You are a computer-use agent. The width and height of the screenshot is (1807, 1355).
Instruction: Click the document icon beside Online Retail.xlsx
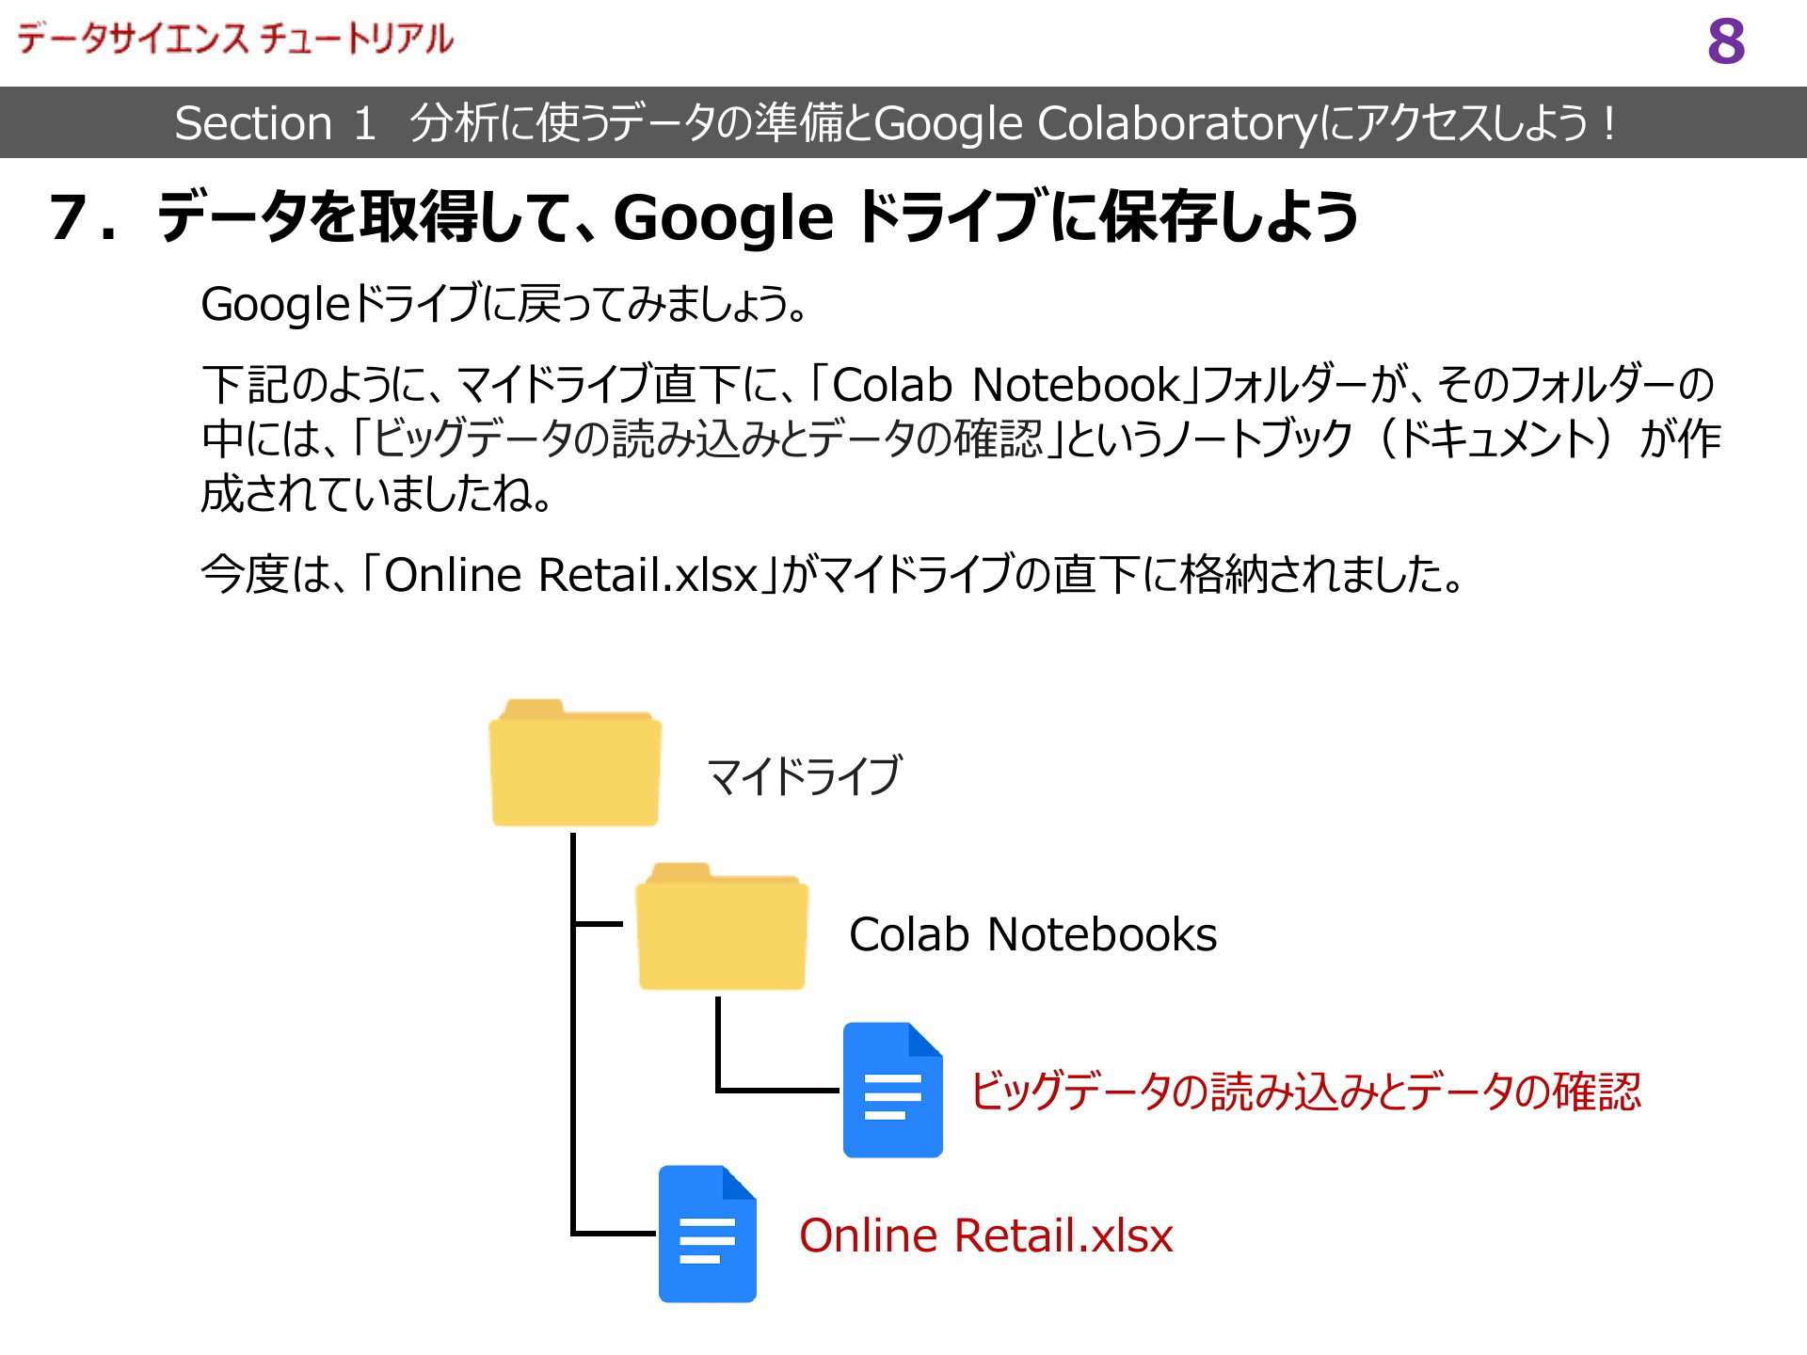pos(708,1234)
